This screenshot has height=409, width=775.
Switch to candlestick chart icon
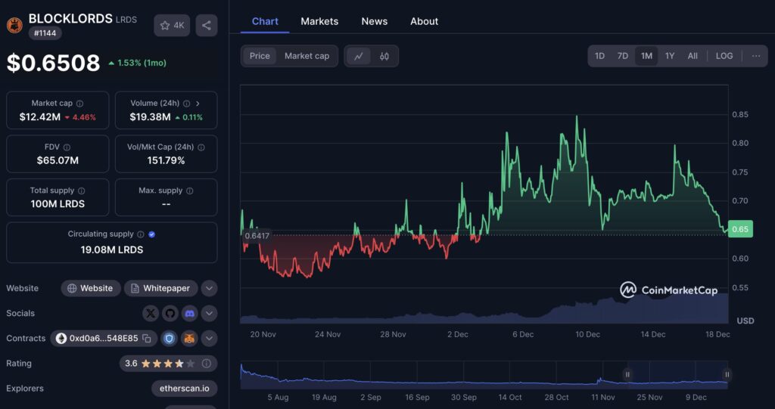pyautogui.click(x=384, y=56)
